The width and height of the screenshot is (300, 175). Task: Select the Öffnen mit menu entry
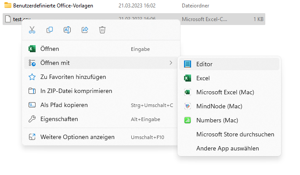[101, 63]
